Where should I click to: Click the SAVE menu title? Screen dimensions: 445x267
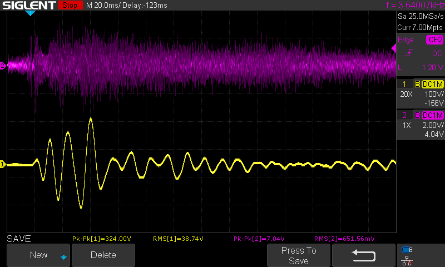point(19,239)
